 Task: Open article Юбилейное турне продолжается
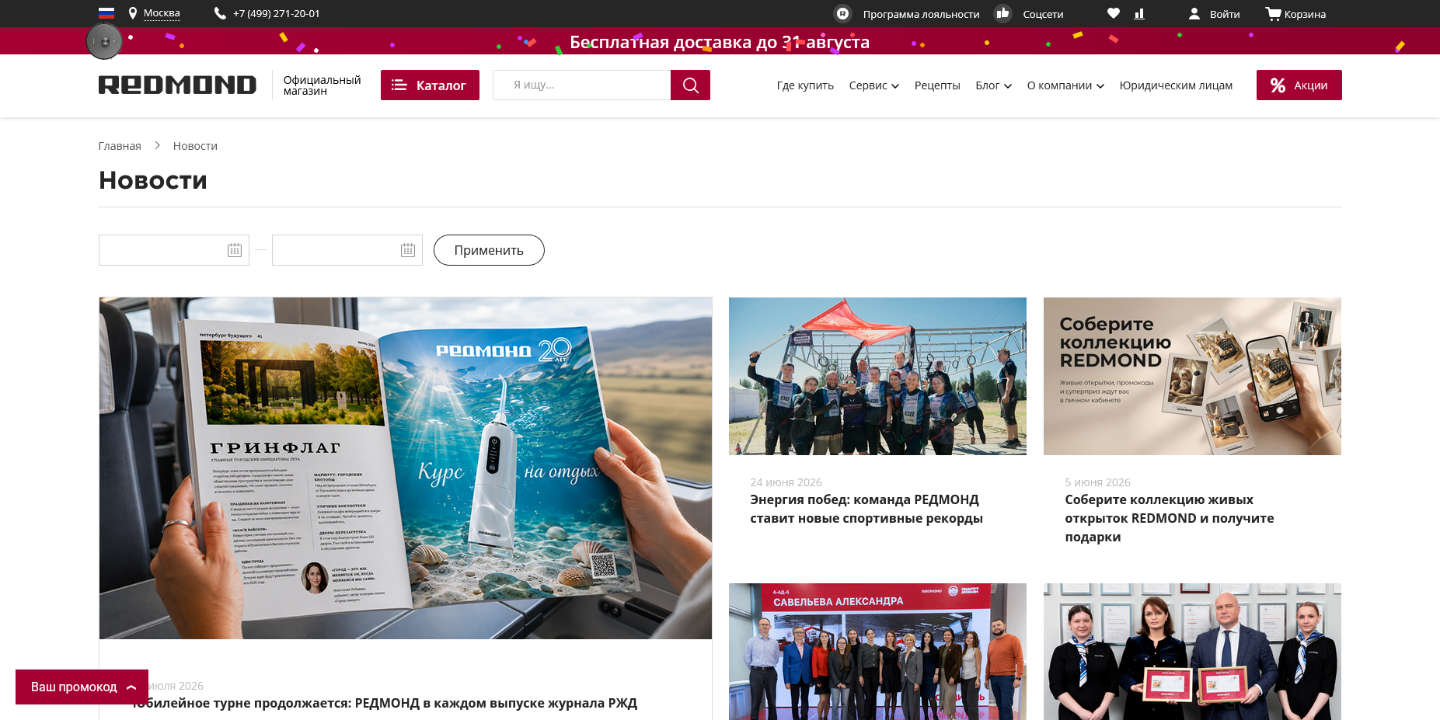tap(385, 703)
